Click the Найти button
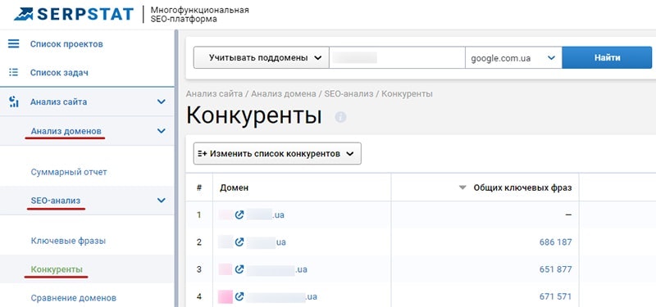656x307 pixels. pos(607,57)
